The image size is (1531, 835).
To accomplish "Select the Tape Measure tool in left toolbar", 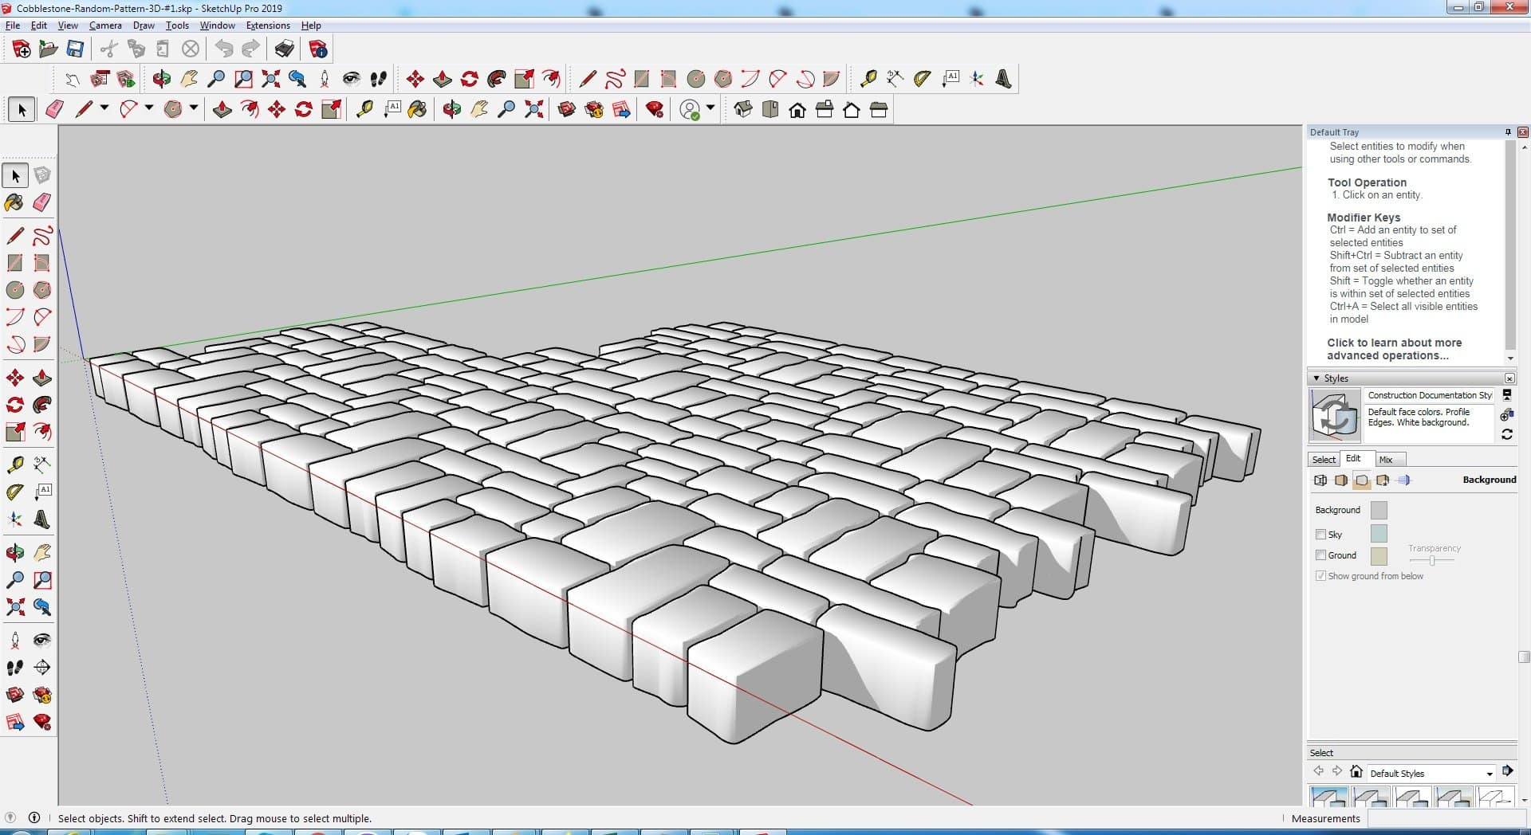I will coord(14,465).
